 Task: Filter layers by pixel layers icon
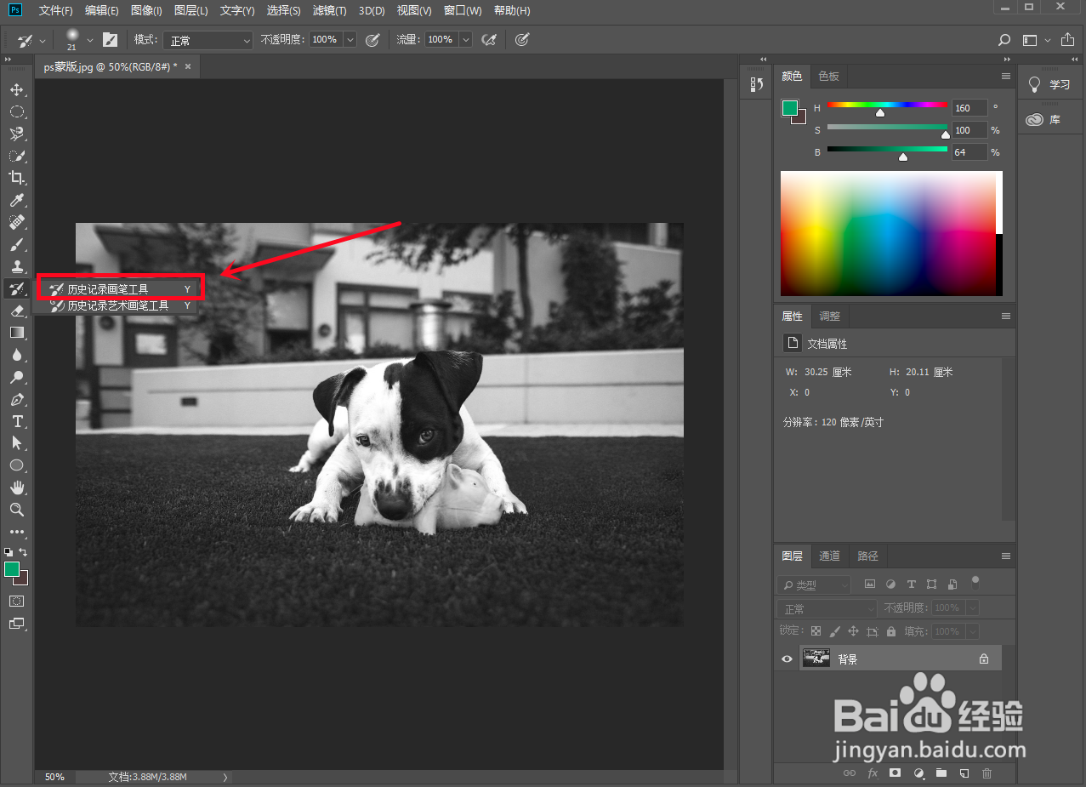click(870, 585)
